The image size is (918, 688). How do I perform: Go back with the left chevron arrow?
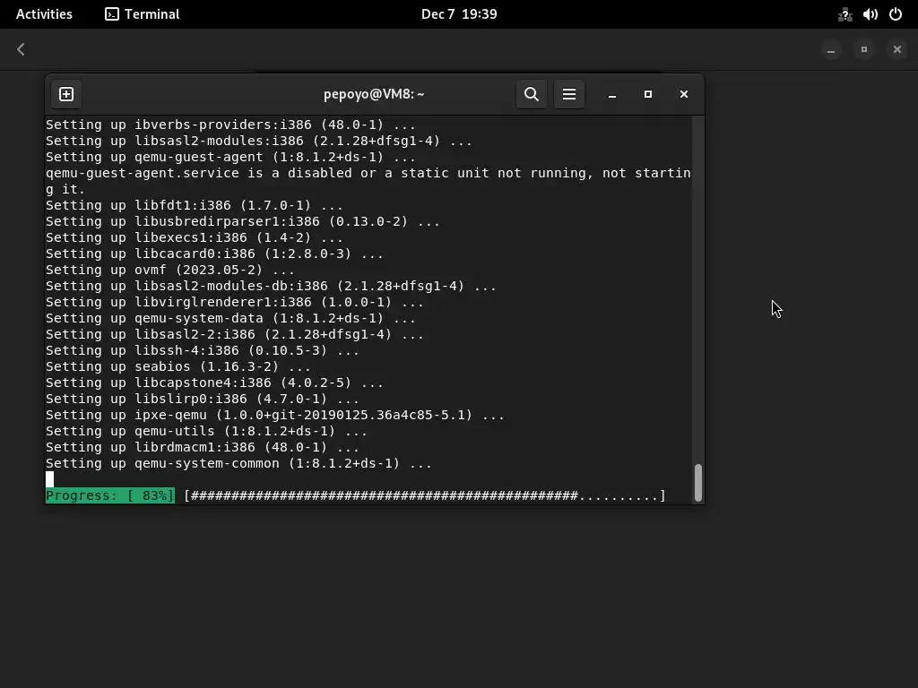[x=22, y=49]
